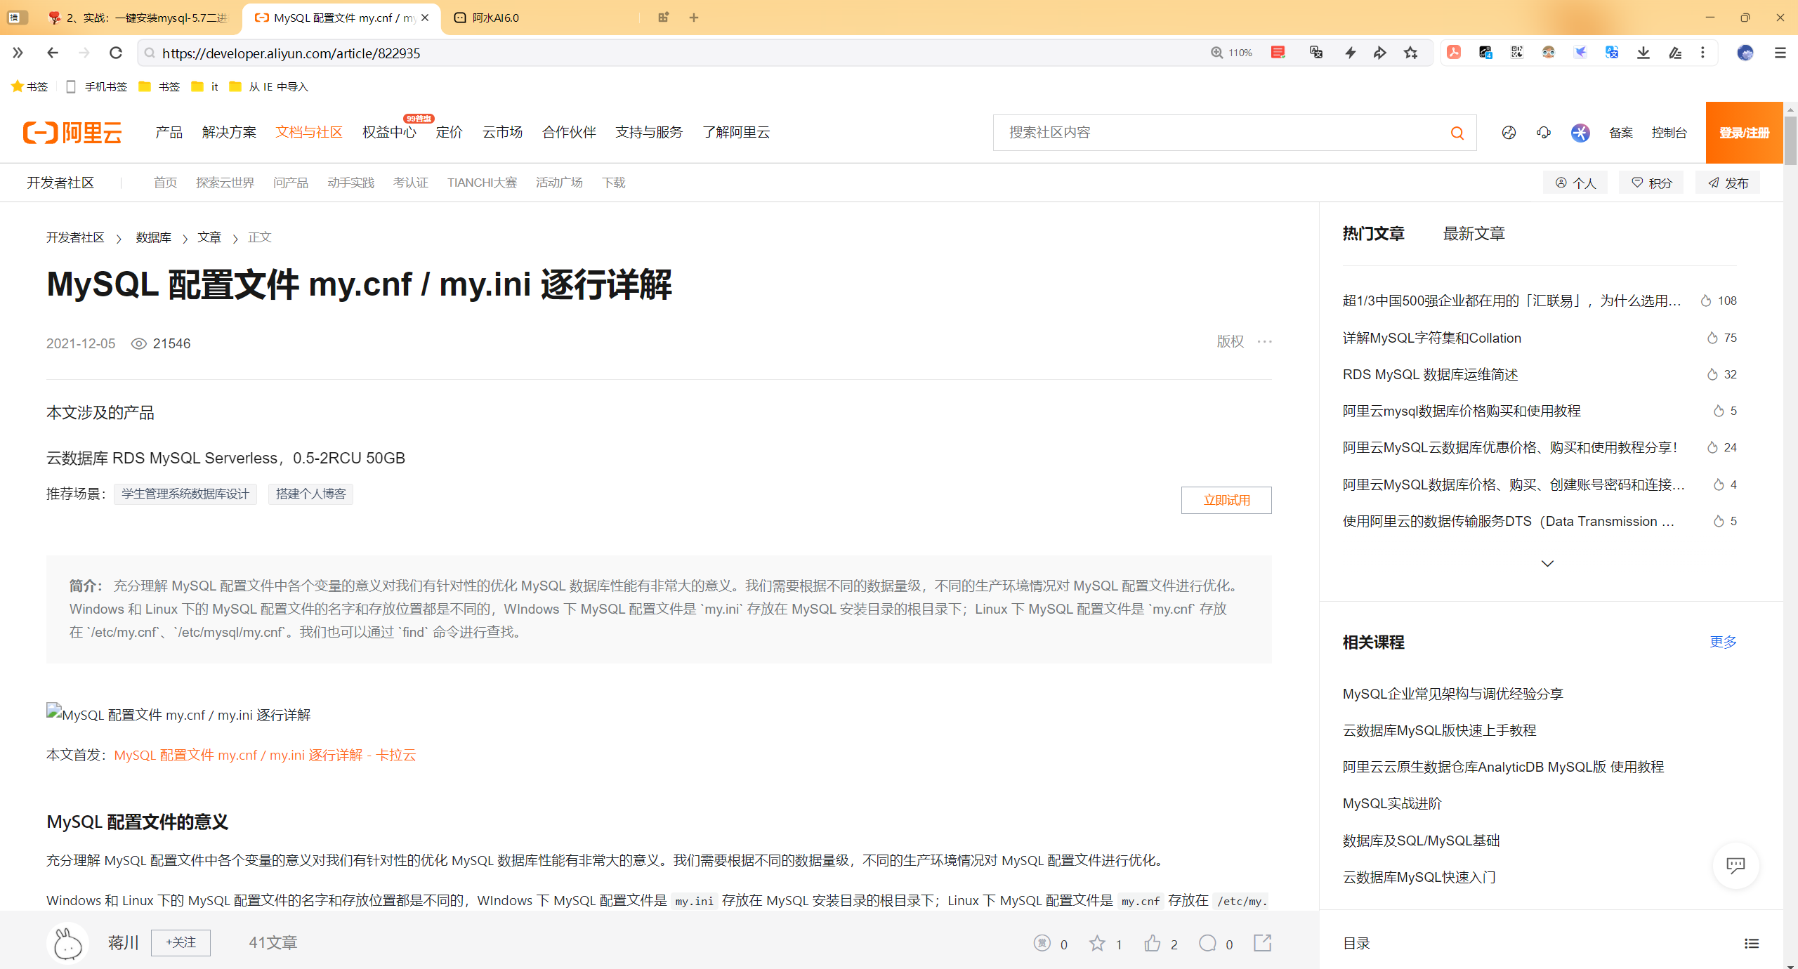
Task: Click the 登录/注册 button
Action: coord(1744,133)
